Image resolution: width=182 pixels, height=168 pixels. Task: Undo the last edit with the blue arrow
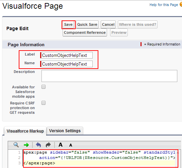38,145
